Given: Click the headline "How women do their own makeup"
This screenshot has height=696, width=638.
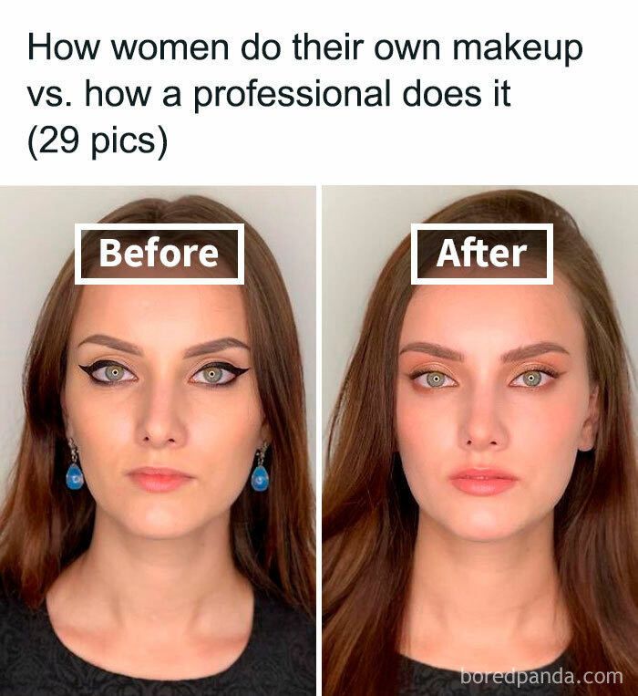Looking at the screenshot, I should pos(305,47).
